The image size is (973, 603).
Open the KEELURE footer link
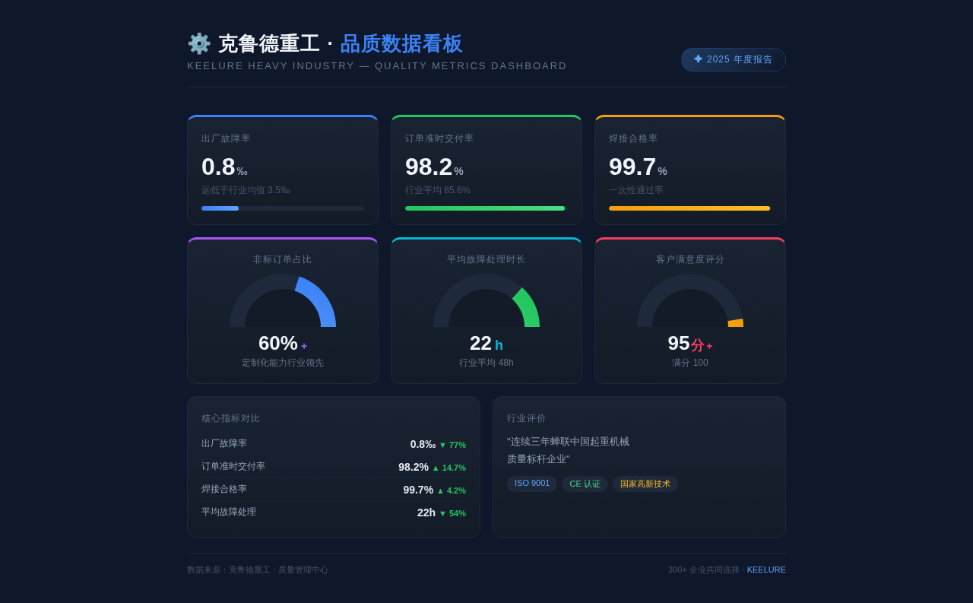pyautogui.click(x=766, y=570)
